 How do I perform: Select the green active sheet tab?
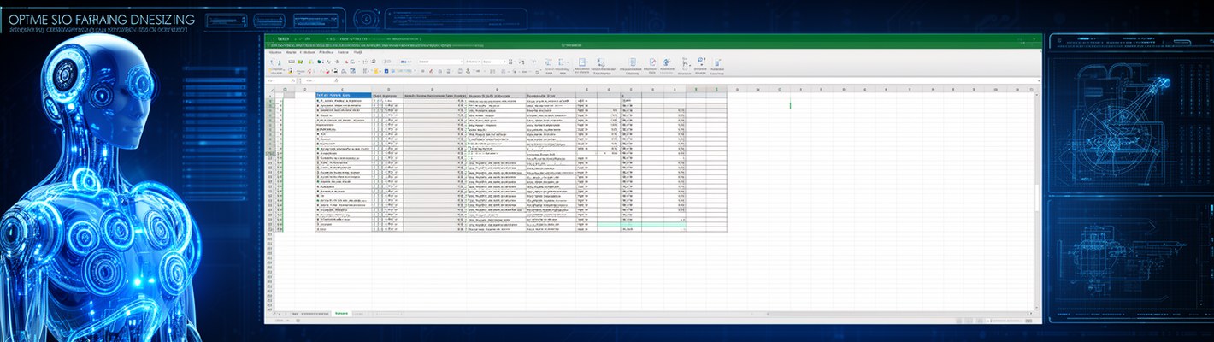[342, 314]
